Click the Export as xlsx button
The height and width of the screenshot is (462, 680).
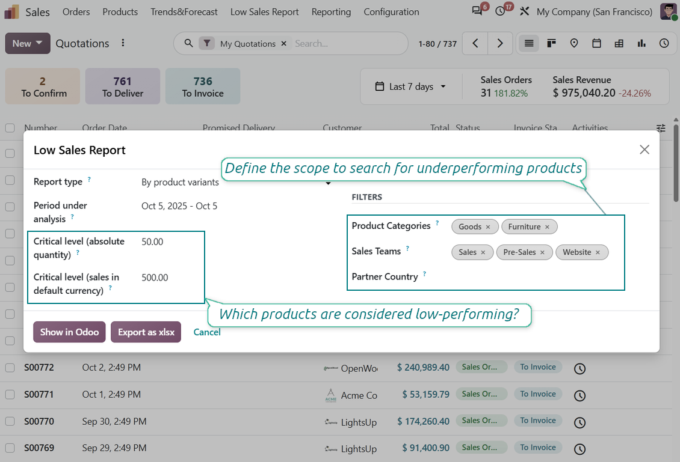coord(146,332)
